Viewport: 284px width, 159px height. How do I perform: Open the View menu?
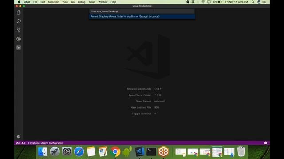pos(65,2)
